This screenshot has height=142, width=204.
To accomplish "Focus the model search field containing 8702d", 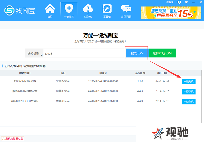I will [84, 53].
